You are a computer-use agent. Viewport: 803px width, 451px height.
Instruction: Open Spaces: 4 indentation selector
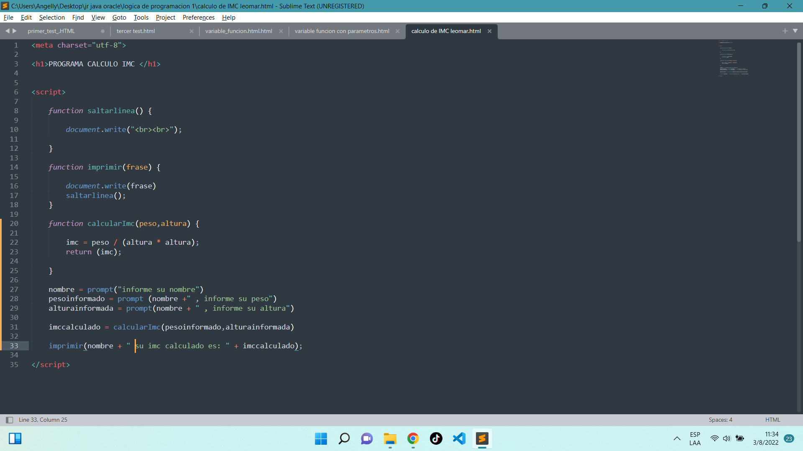point(720,420)
